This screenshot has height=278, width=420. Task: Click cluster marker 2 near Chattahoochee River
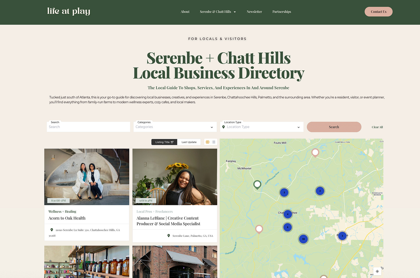(x=284, y=193)
